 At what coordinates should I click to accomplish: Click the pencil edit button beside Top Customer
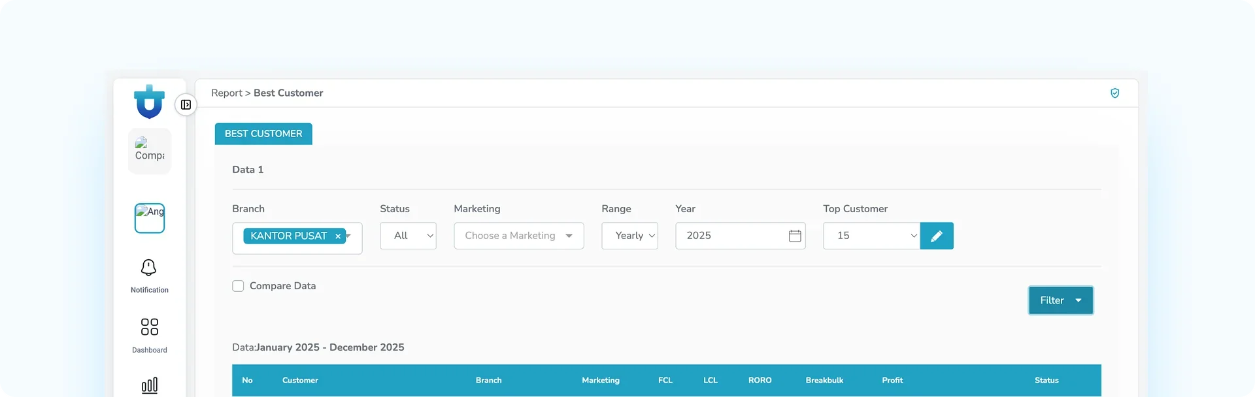pos(937,236)
